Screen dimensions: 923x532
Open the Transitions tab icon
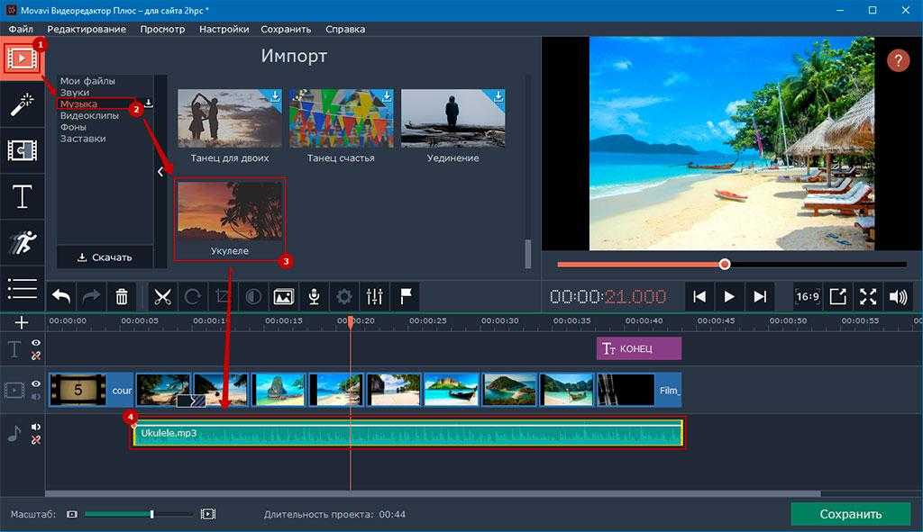(22, 150)
